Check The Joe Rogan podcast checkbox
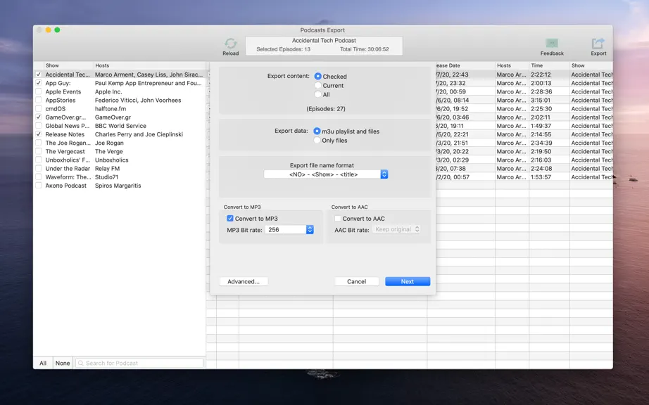The width and height of the screenshot is (649, 405). click(39, 143)
